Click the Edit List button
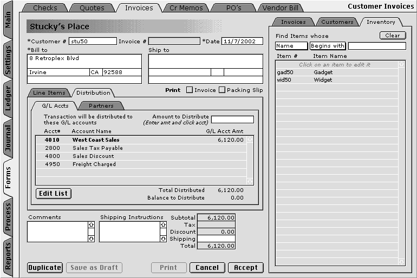This screenshot has width=417, height=278. (x=54, y=193)
